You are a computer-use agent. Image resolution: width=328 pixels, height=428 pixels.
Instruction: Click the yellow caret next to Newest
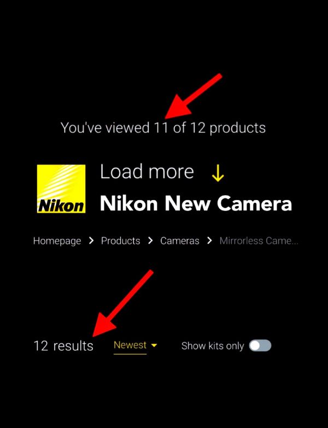(x=154, y=345)
